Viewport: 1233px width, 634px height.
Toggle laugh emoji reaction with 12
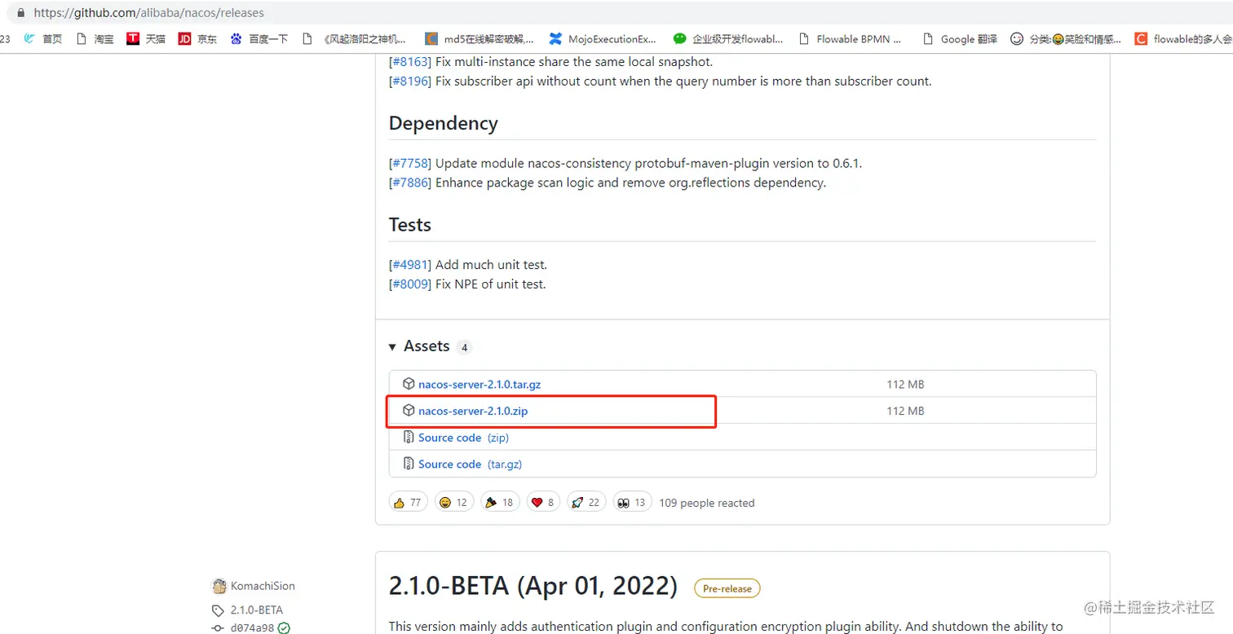coord(453,503)
